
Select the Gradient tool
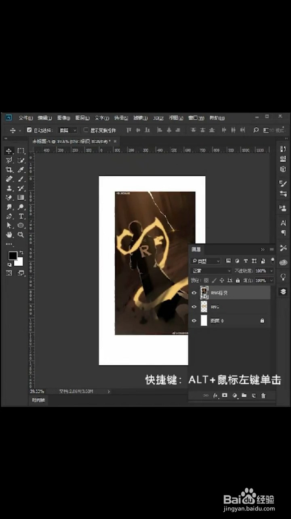[x=21, y=197]
